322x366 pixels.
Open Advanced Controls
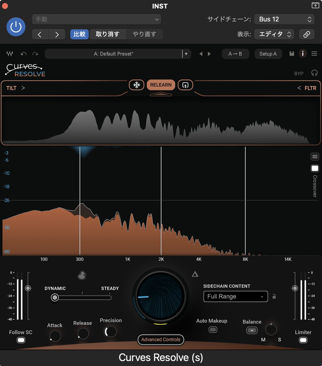161,339
